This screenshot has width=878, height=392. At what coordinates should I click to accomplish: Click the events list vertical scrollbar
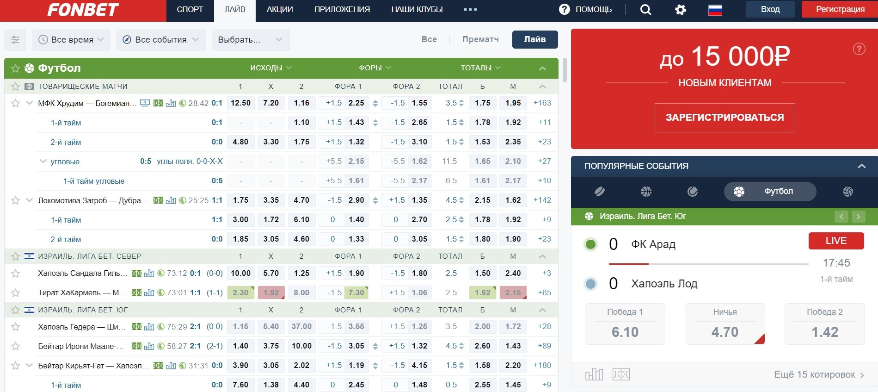click(x=564, y=70)
